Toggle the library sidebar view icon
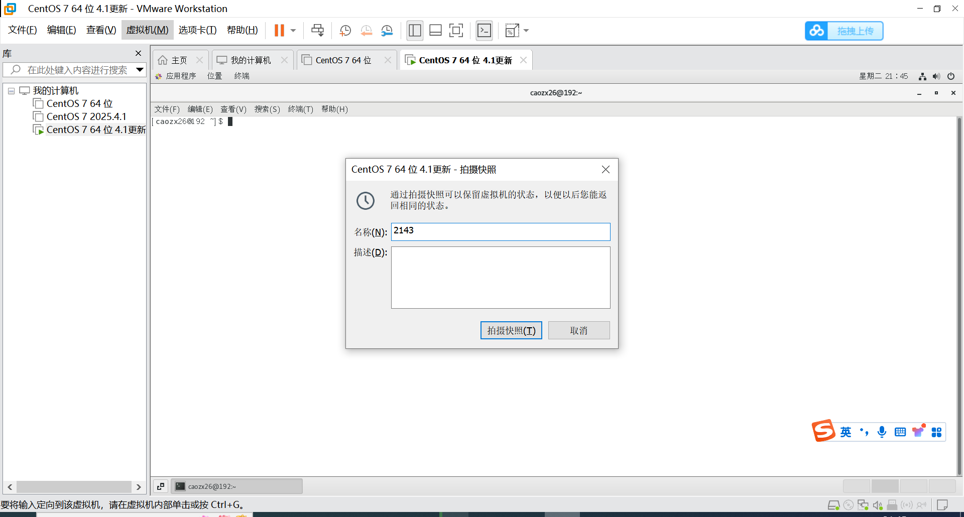The height and width of the screenshot is (517, 964). pos(415,31)
